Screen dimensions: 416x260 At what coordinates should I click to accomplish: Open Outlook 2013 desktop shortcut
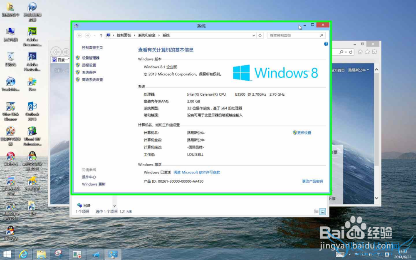click(32, 111)
